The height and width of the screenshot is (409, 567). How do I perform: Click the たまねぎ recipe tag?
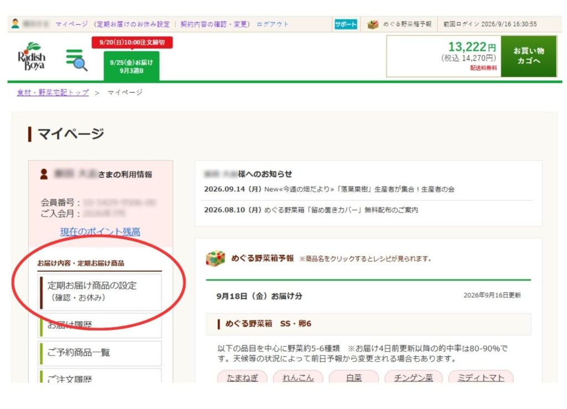(x=243, y=377)
